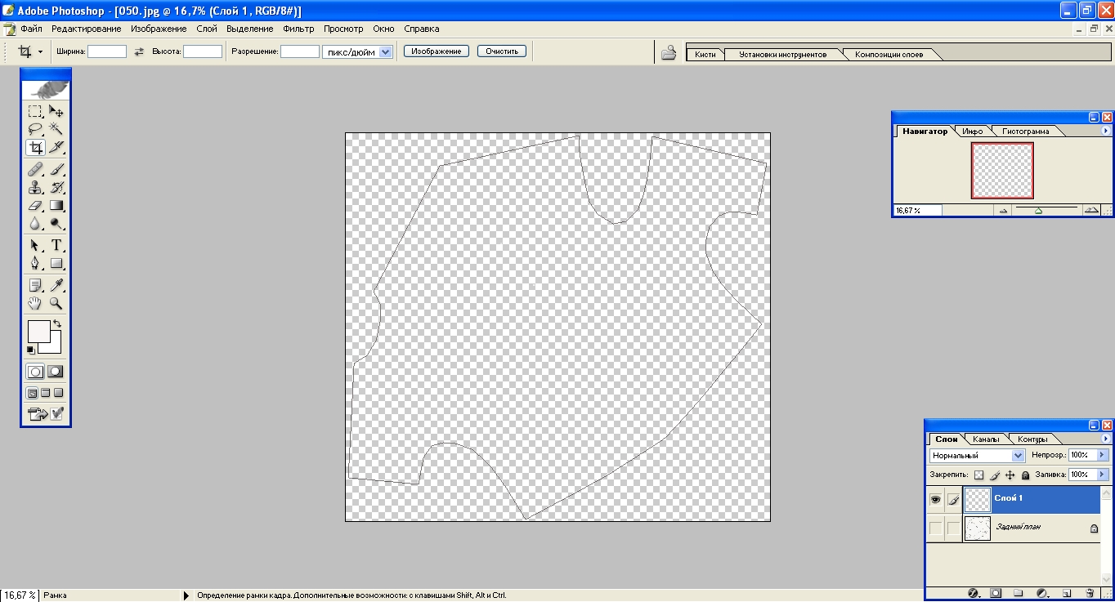1115x602 pixels.
Task: Open status bar info options arrow
Action: tap(186, 595)
